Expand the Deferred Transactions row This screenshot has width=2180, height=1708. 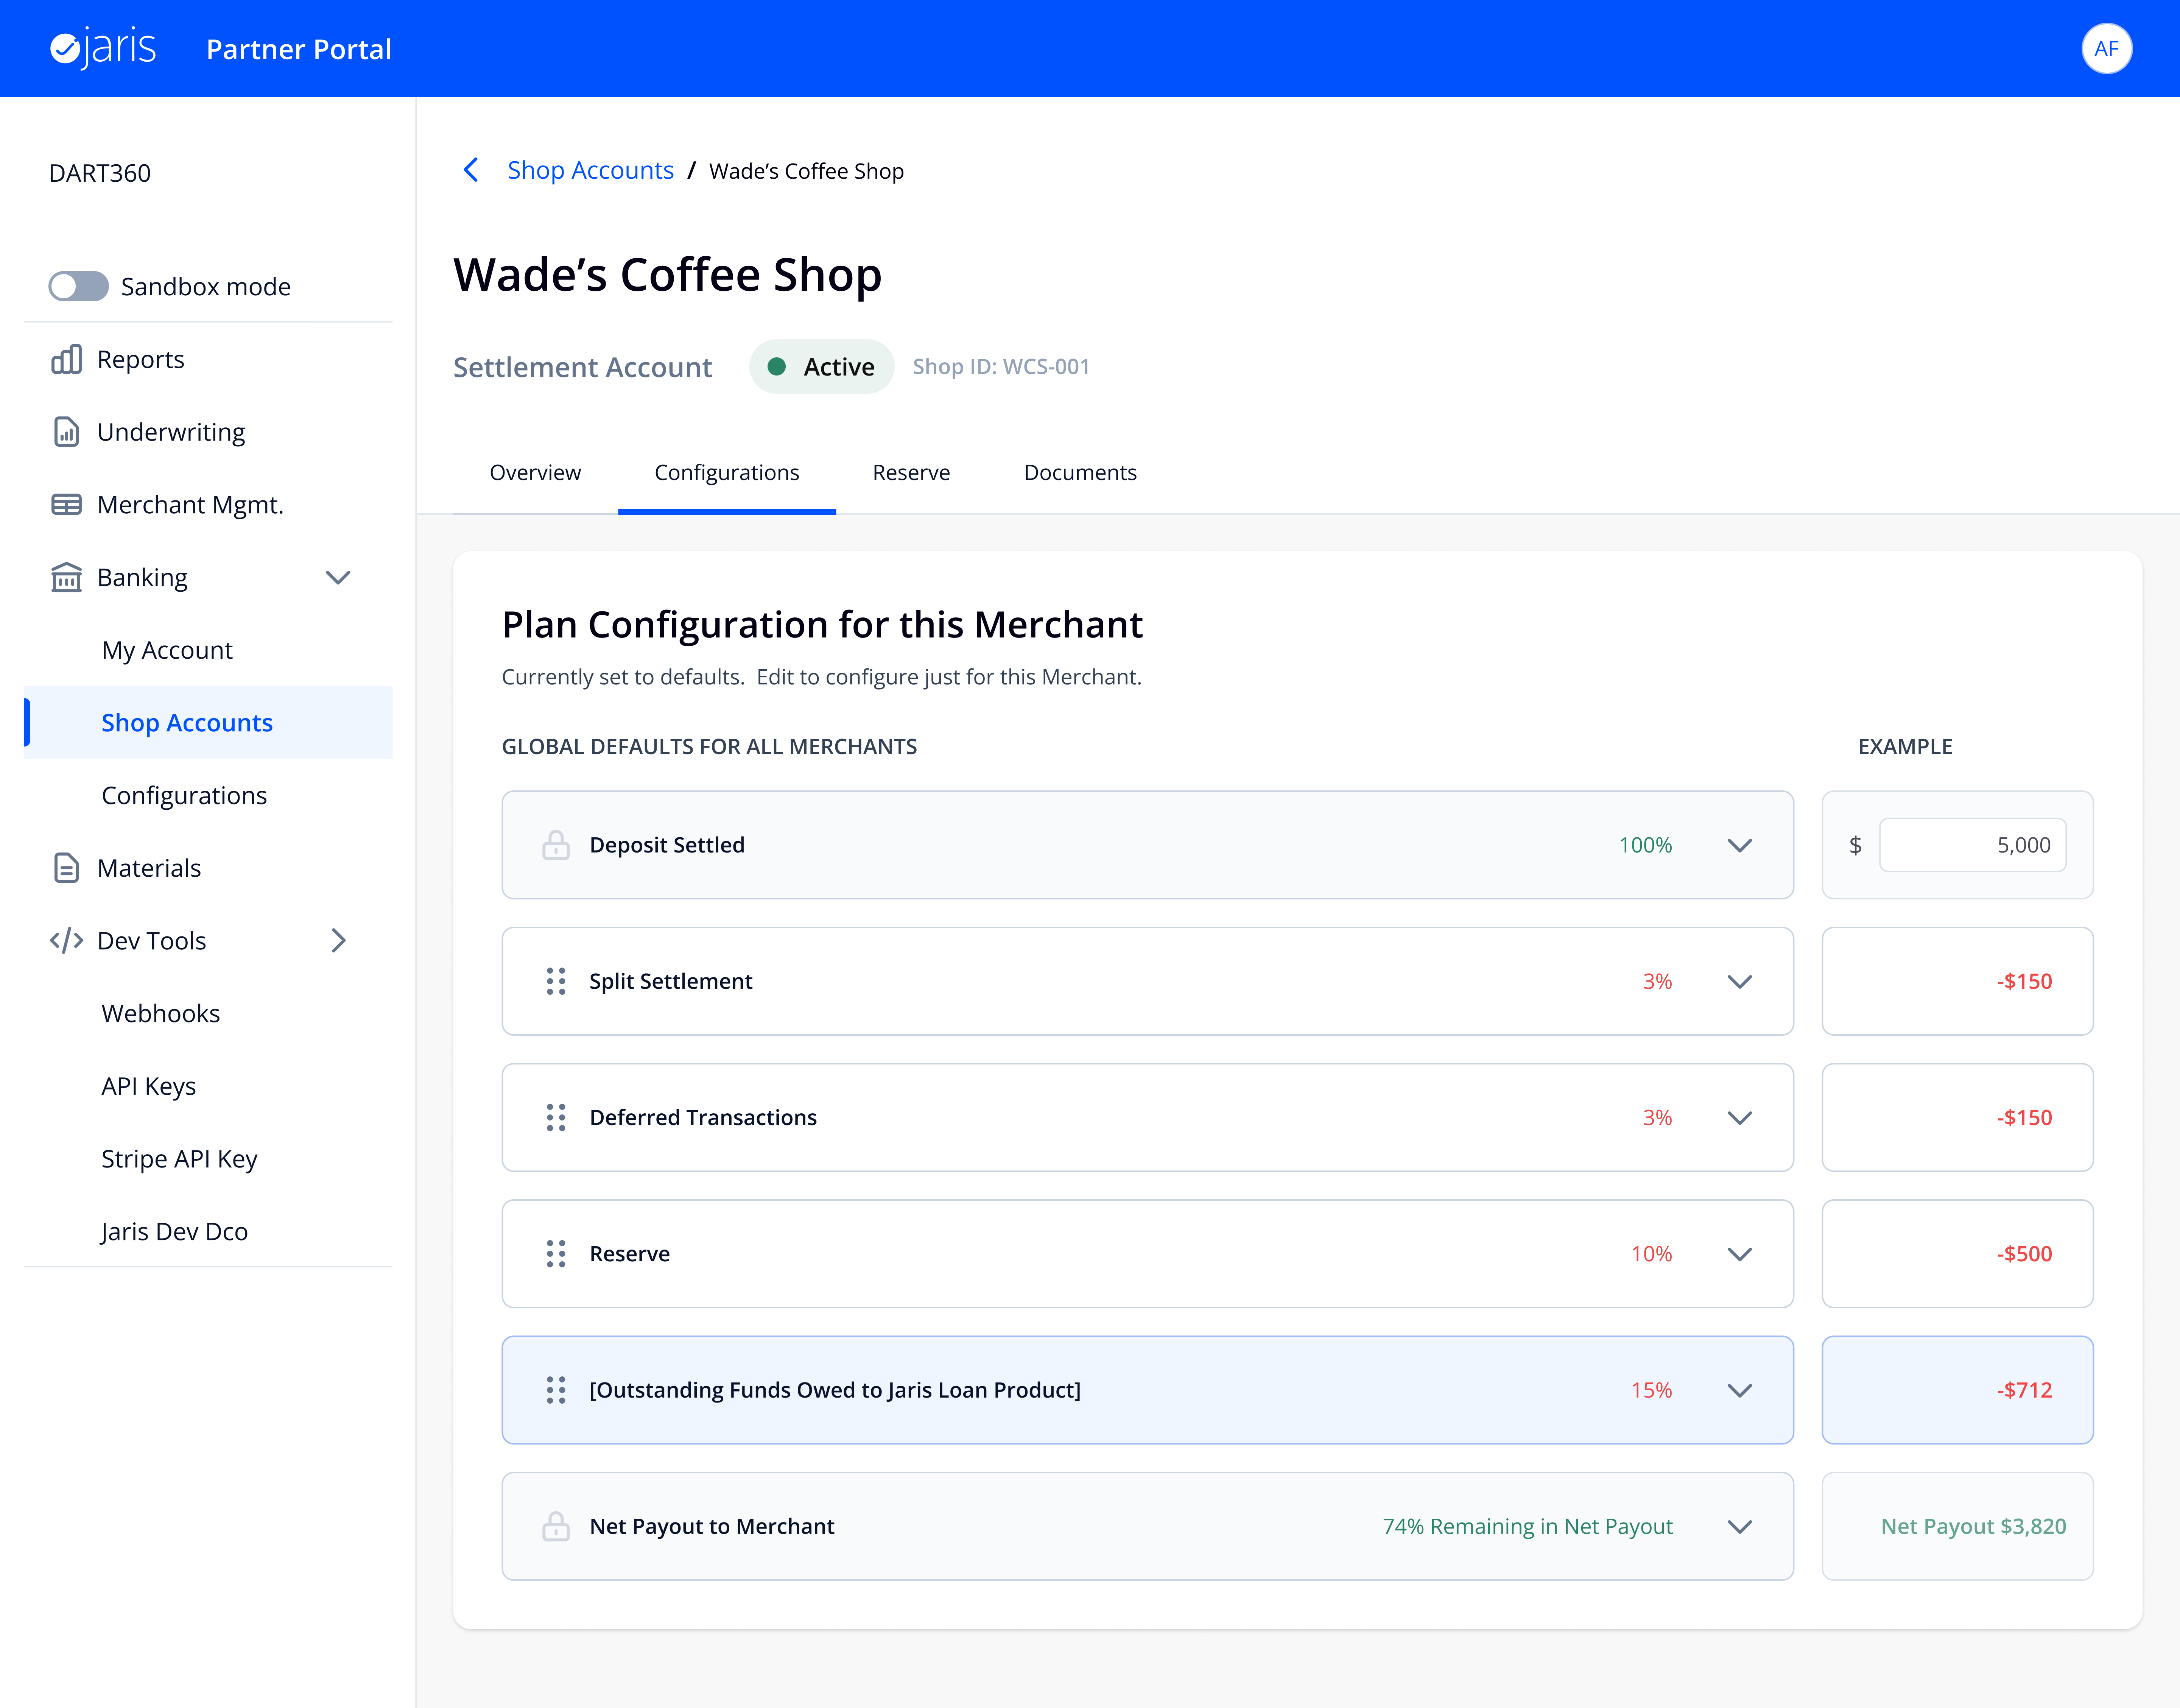click(x=1740, y=1117)
